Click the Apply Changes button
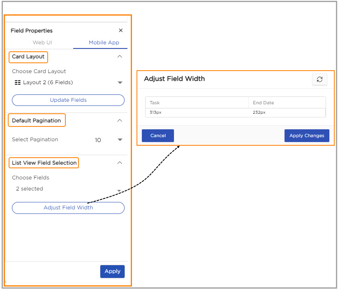This screenshot has height=289, width=338. point(307,135)
